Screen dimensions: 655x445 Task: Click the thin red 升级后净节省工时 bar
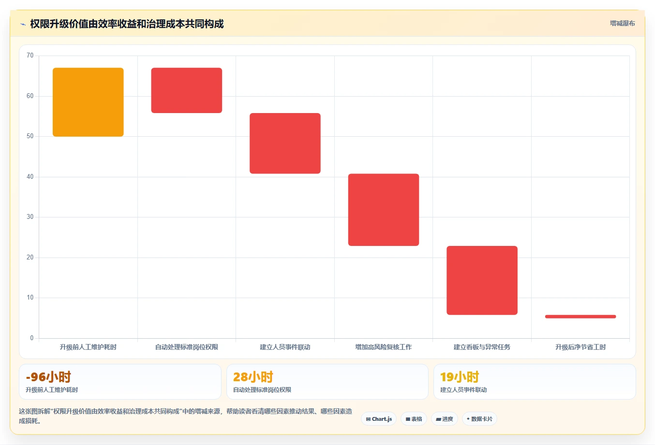(581, 316)
